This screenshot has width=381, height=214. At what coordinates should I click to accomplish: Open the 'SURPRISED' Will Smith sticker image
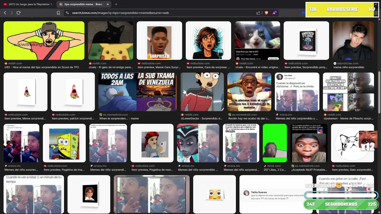159,40
